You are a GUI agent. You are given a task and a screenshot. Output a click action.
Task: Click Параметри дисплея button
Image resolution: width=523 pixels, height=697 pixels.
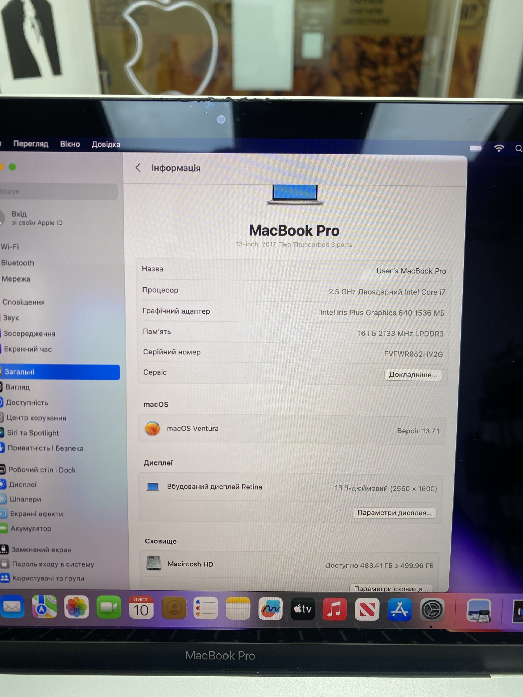(394, 513)
